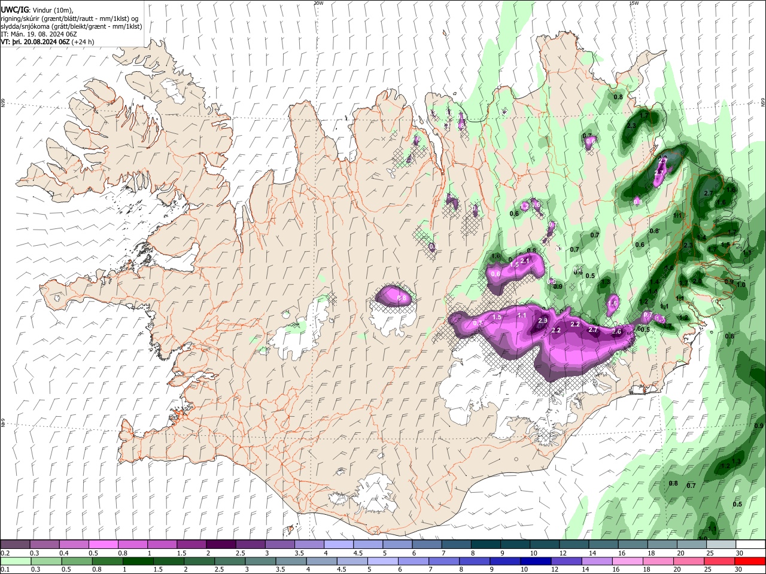Click the deep blue 10 swatch in the rain legend
The width and height of the screenshot is (766, 574).
(535, 561)
